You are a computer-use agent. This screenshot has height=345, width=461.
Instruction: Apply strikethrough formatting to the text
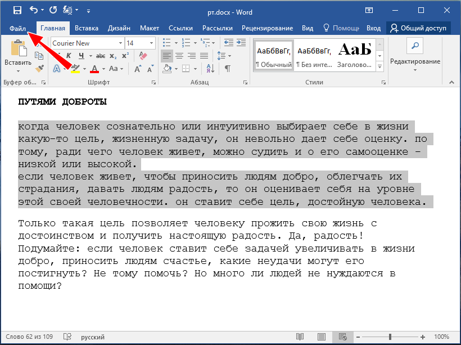point(101,56)
